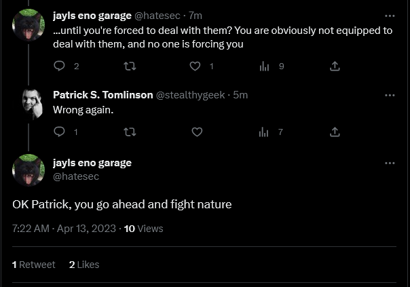Viewport: 410px width, 287px height.
Task: View analytics for Patrick's tweet
Action: tap(264, 132)
